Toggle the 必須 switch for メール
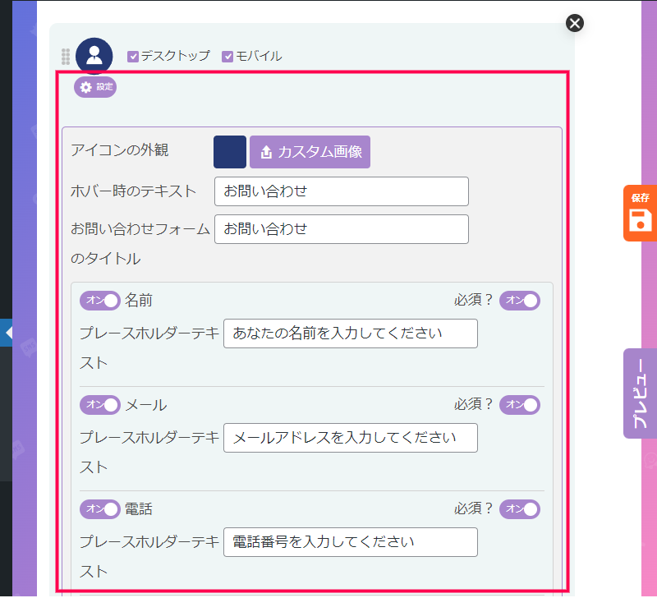657x598 pixels. pyautogui.click(x=520, y=405)
